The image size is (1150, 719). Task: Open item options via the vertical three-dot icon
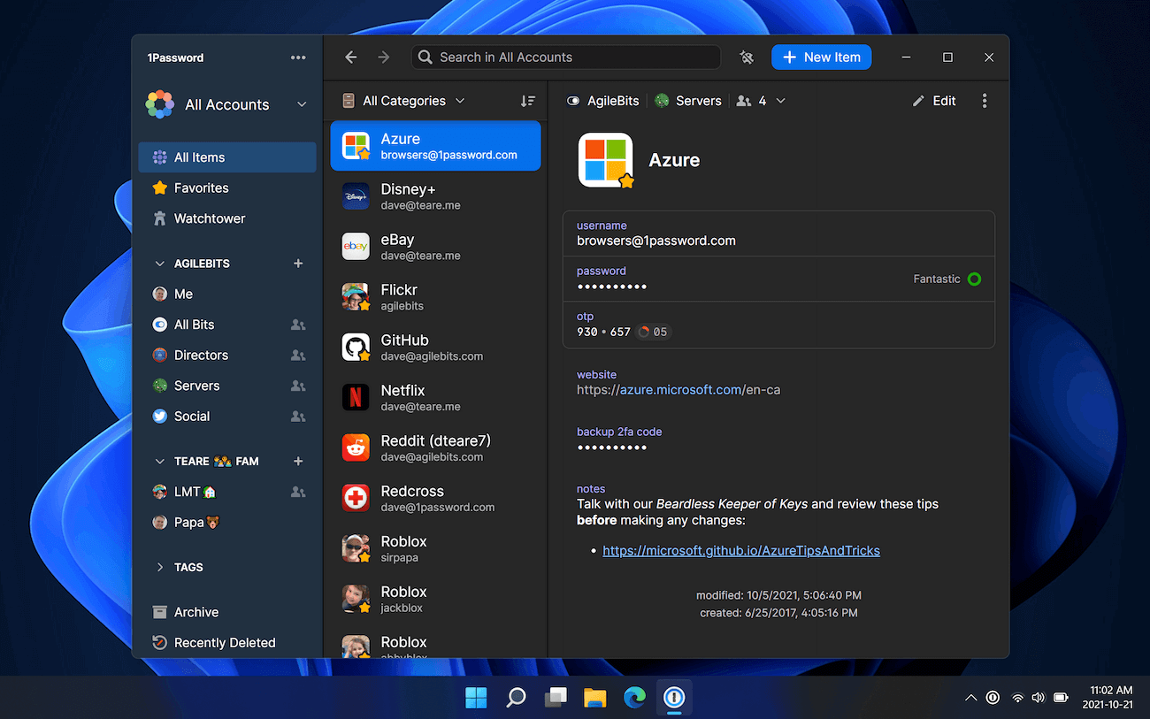pyautogui.click(x=985, y=101)
